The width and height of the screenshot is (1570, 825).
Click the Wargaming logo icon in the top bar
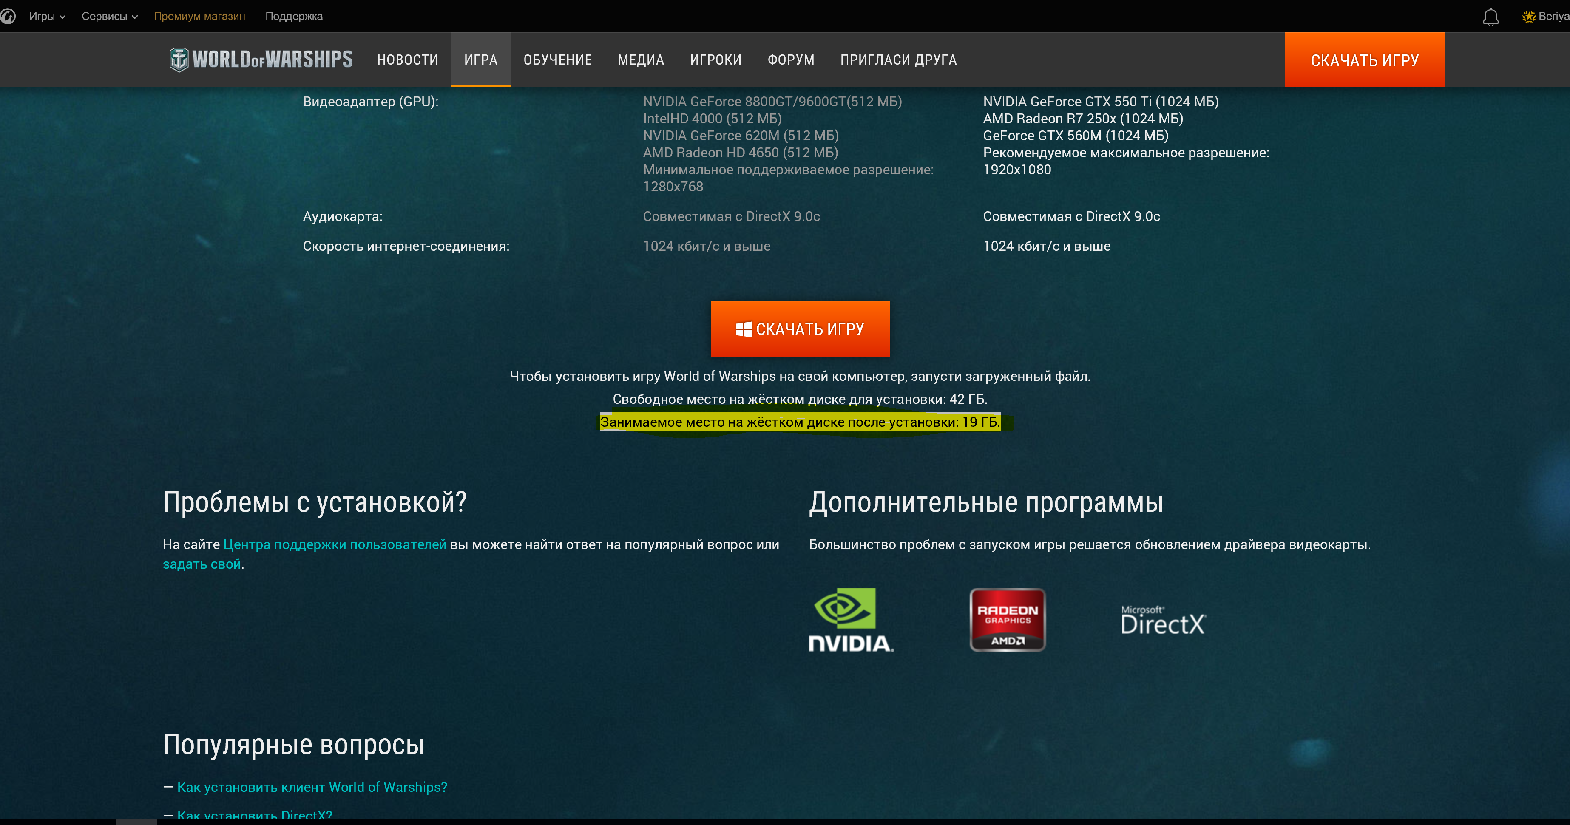pyautogui.click(x=8, y=16)
